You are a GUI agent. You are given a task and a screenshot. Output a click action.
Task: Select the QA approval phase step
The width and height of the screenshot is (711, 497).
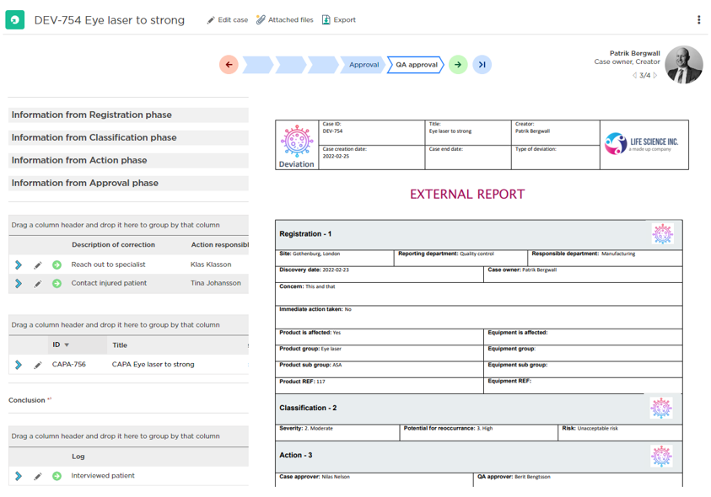(x=416, y=65)
